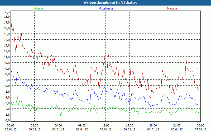Image resolution: width=211 pixels, height=132 pixels.
Task: Click the 15,0 y-axis value
Action: tap(7, 34)
